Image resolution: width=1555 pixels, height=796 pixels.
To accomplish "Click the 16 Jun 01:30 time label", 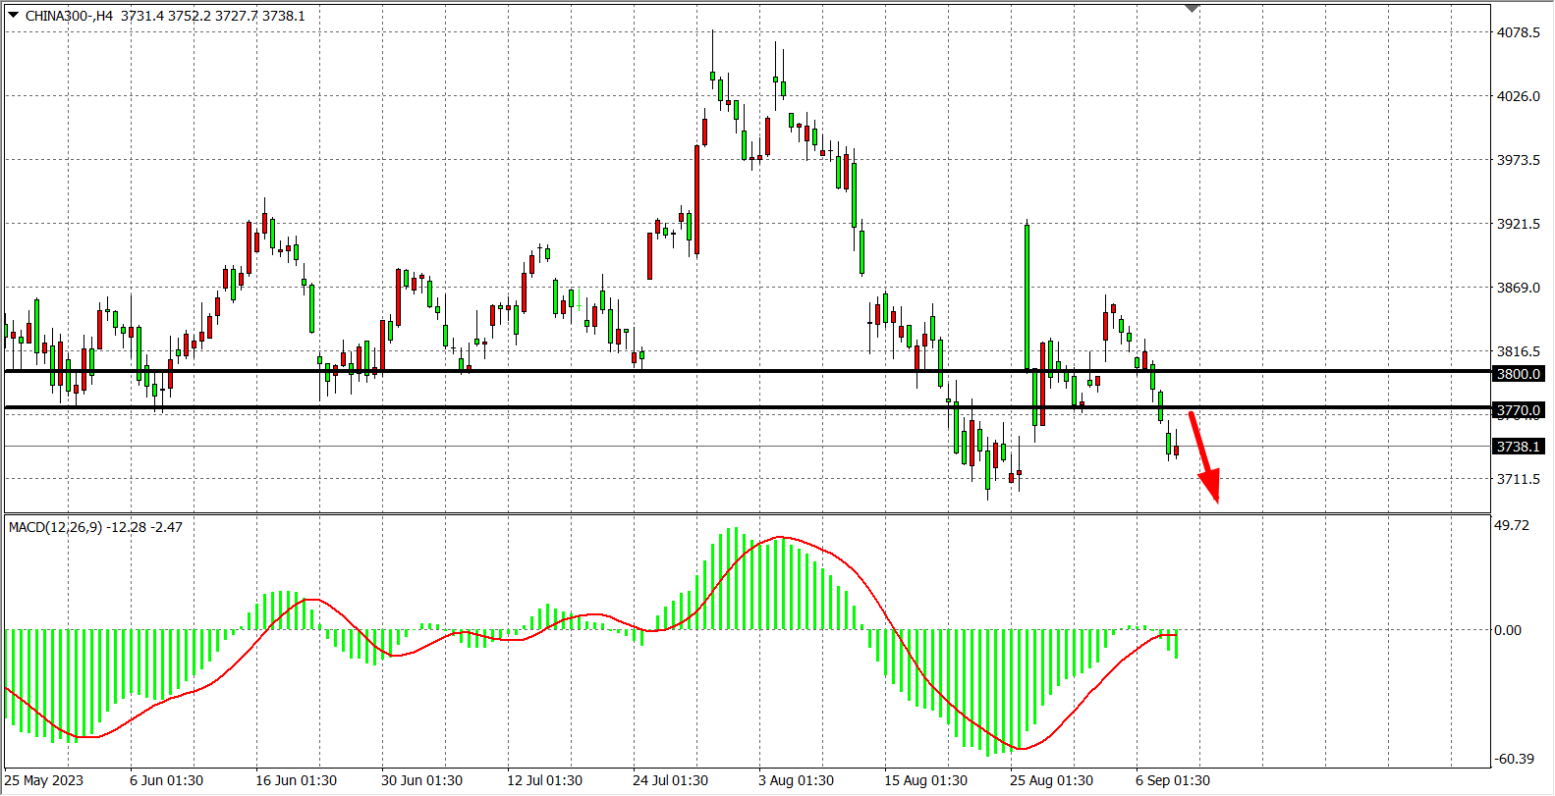I will [x=296, y=780].
